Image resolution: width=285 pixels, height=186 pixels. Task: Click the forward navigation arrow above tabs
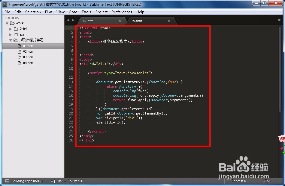[x=73, y=21]
